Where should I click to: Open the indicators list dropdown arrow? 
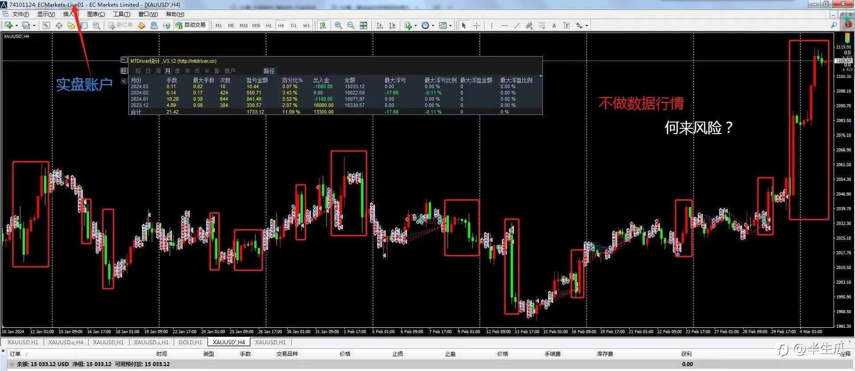(415, 25)
